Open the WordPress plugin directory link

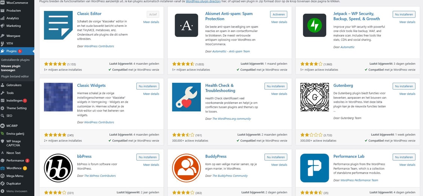[x=203, y=1]
